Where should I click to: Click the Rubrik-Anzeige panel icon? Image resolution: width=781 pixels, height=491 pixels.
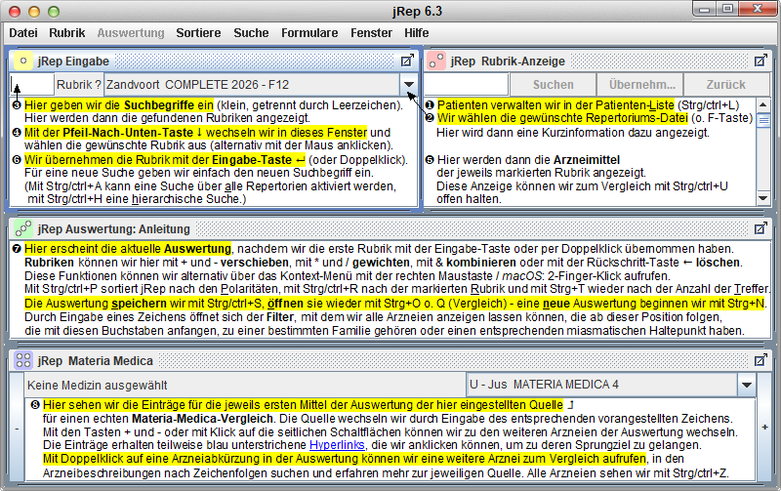(x=436, y=61)
